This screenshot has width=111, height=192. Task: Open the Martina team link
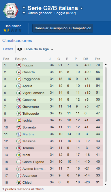[x=28, y=134]
